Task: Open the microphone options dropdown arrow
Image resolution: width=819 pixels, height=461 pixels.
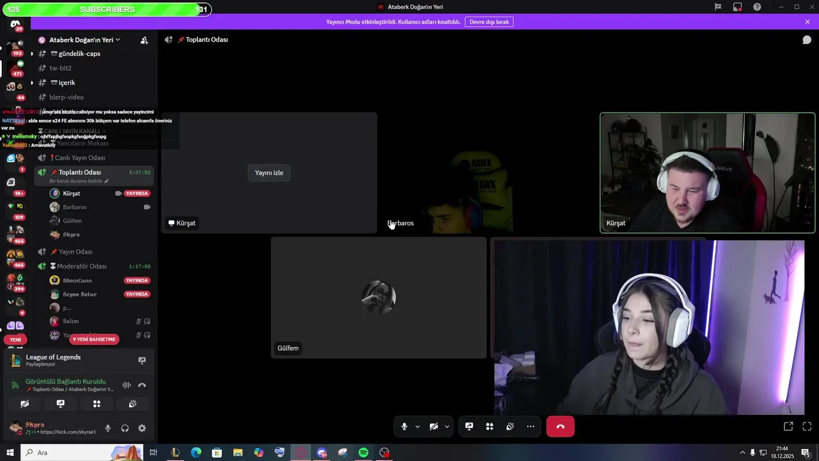Action: 417,426
